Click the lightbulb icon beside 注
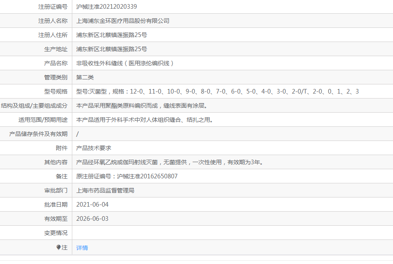 click(x=59, y=247)
